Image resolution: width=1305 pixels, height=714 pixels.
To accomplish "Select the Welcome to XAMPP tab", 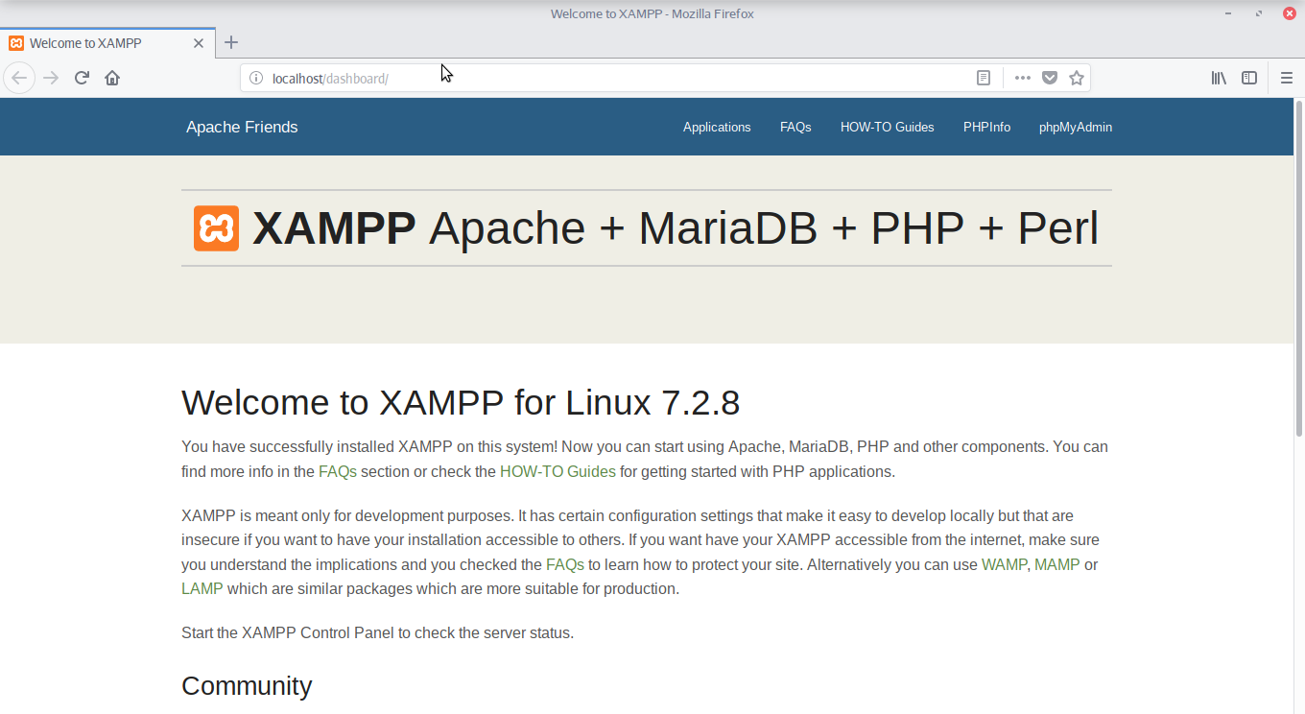I will coord(107,43).
